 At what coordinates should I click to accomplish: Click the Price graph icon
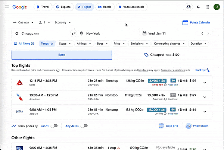189,126
